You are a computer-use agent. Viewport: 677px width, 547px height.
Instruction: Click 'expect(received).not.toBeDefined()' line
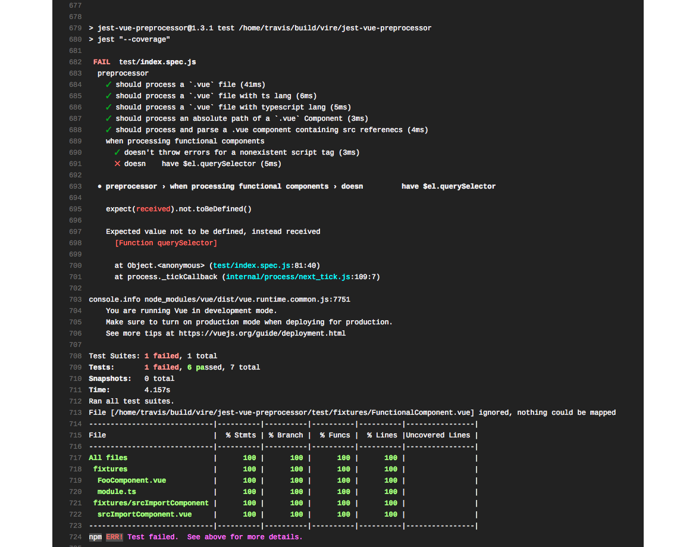coord(178,209)
